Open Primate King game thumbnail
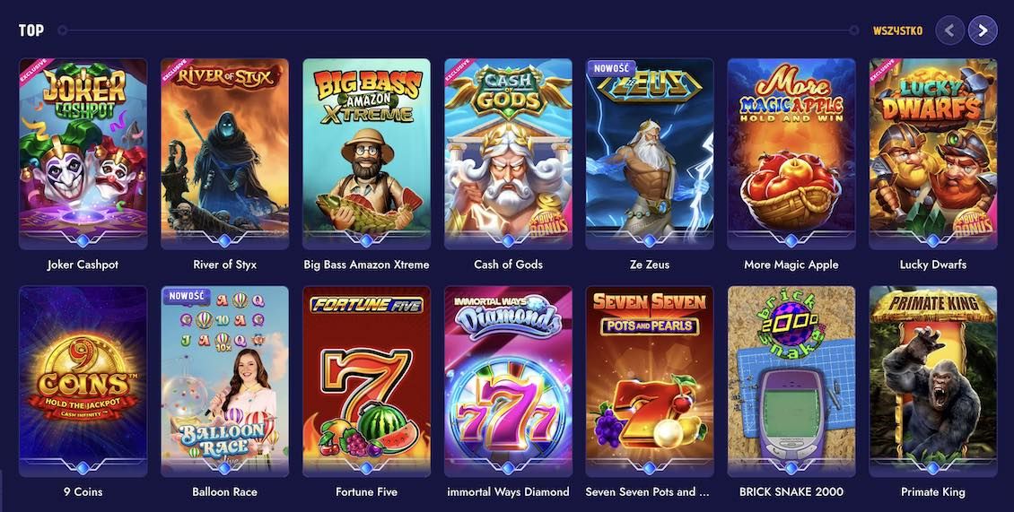Image resolution: width=1014 pixels, height=512 pixels. click(932, 381)
